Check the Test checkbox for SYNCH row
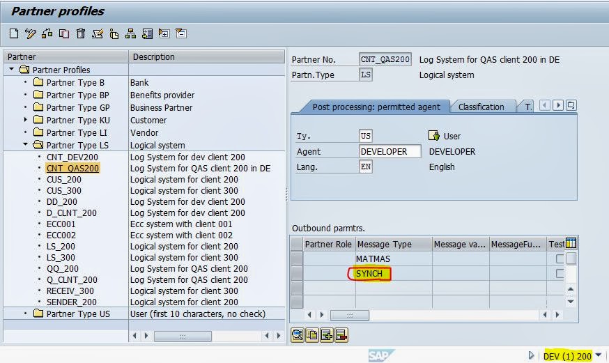The width and height of the screenshot is (609, 363). click(x=560, y=274)
